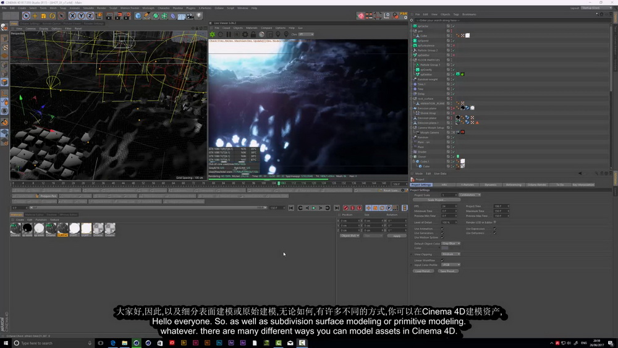Collapse the FLOOR PARTICLES group
This screenshot has height=348, width=618.
(412, 60)
